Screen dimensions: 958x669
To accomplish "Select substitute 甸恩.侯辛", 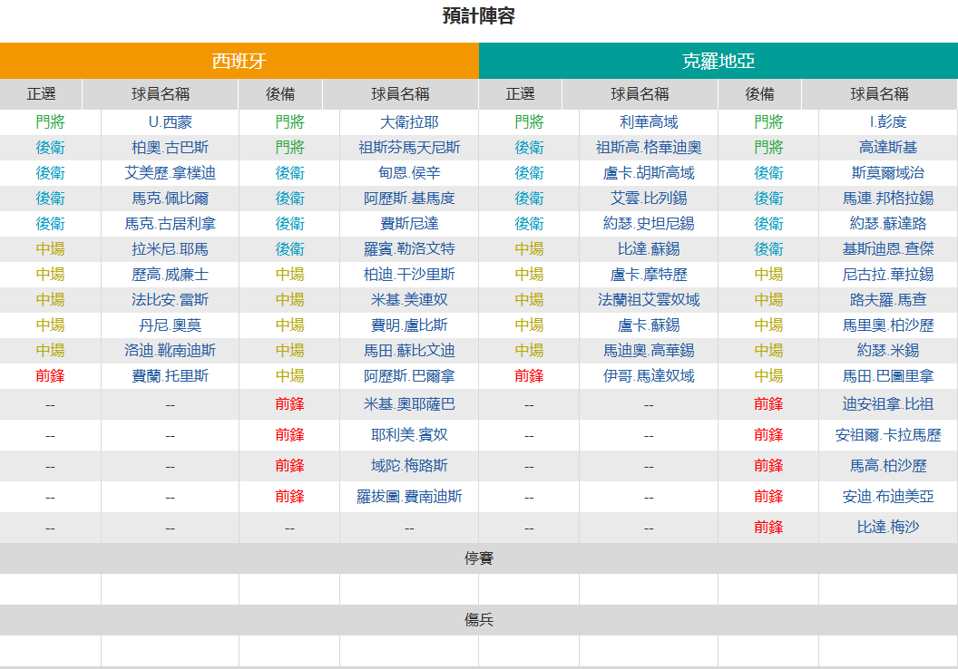I will click(409, 173).
